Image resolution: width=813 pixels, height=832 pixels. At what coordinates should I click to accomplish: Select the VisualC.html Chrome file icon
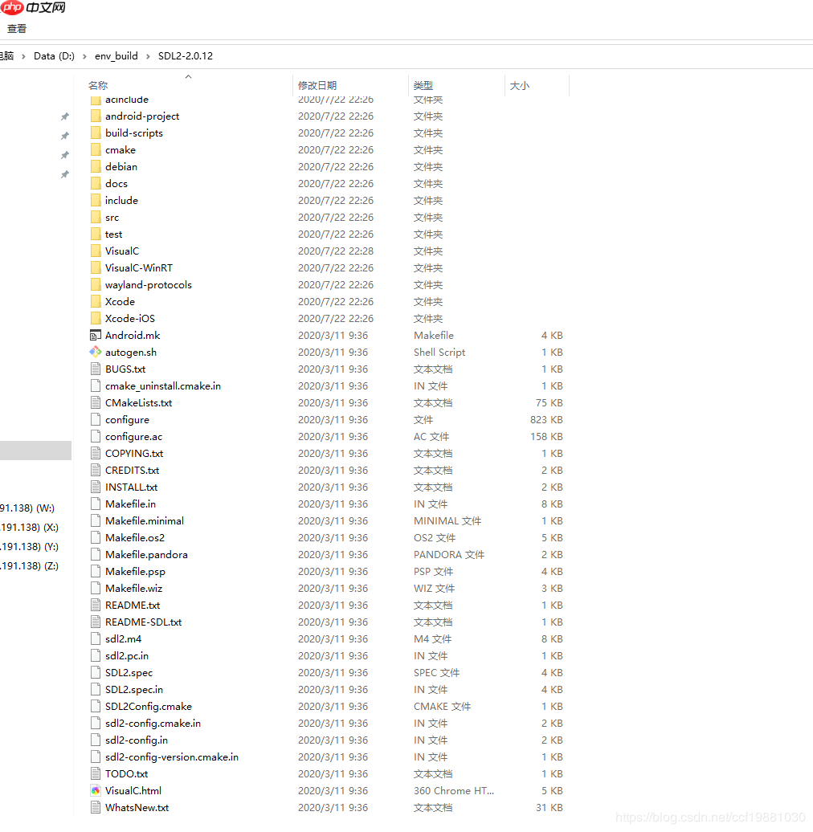click(x=96, y=790)
